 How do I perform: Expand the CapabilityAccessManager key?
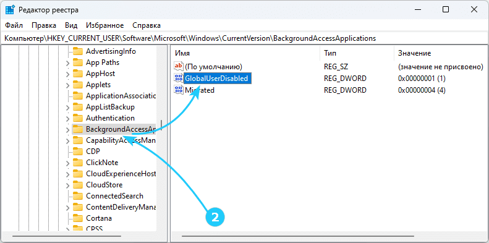pyautogui.click(x=67, y=141)
